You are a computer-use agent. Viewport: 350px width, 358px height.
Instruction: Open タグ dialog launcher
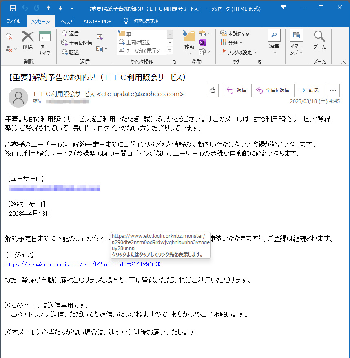[260, 62]
